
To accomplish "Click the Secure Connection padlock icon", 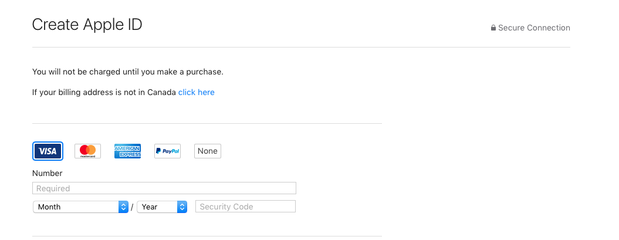I will click(x=493, y=28).
